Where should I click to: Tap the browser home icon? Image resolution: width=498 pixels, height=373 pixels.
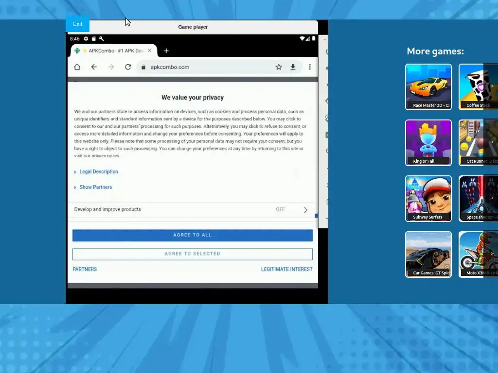click(x=77, y=67)
